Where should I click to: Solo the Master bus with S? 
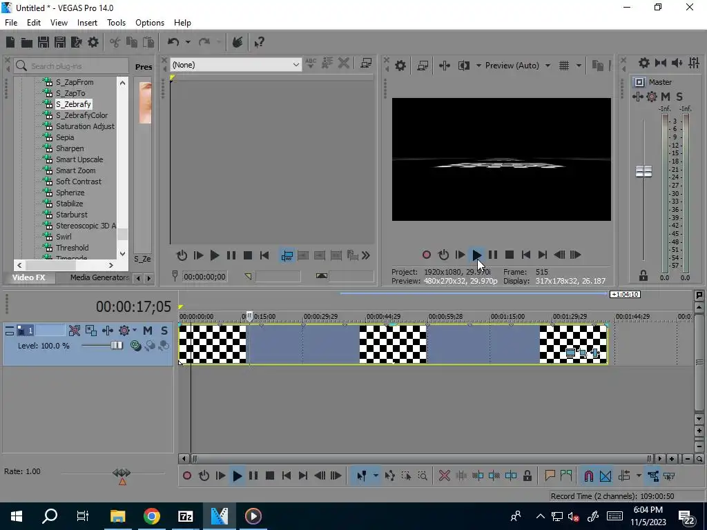pos(679,97)
